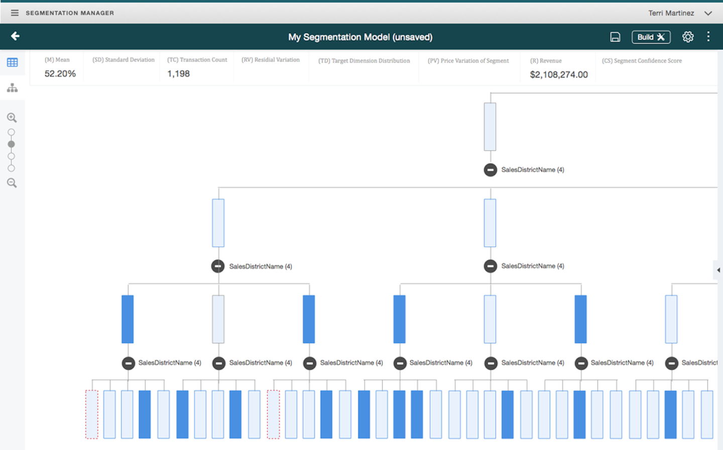The width and height of the screenshot is (723, 450).
Task: Select the filled zoom level radio dot
Action: [11, 144]
